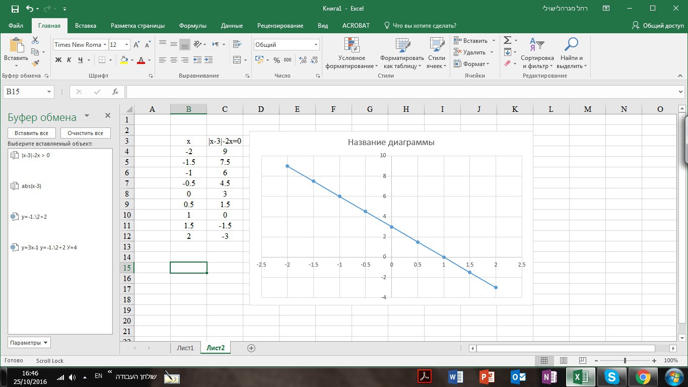The height and width of the screenshot is (387, 688).
Task: Switch to the Разметка страницы tab
Action: (137, 26)
